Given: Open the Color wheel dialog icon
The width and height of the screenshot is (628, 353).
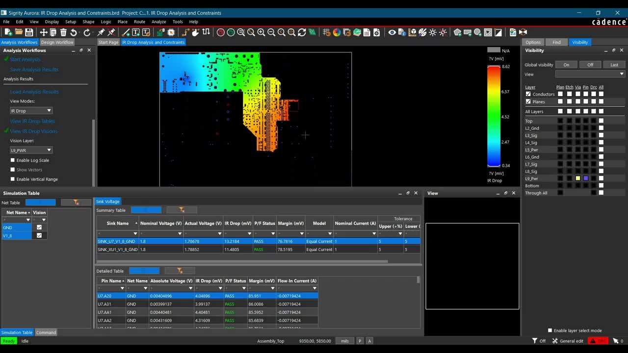Looking at the screenshot, I should (x=337, y=32).
